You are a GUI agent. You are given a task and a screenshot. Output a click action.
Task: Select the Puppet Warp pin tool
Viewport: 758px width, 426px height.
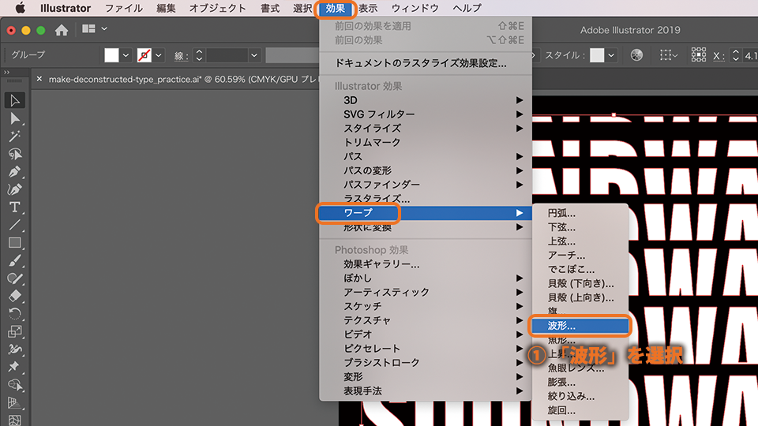[x=14, y=367]
